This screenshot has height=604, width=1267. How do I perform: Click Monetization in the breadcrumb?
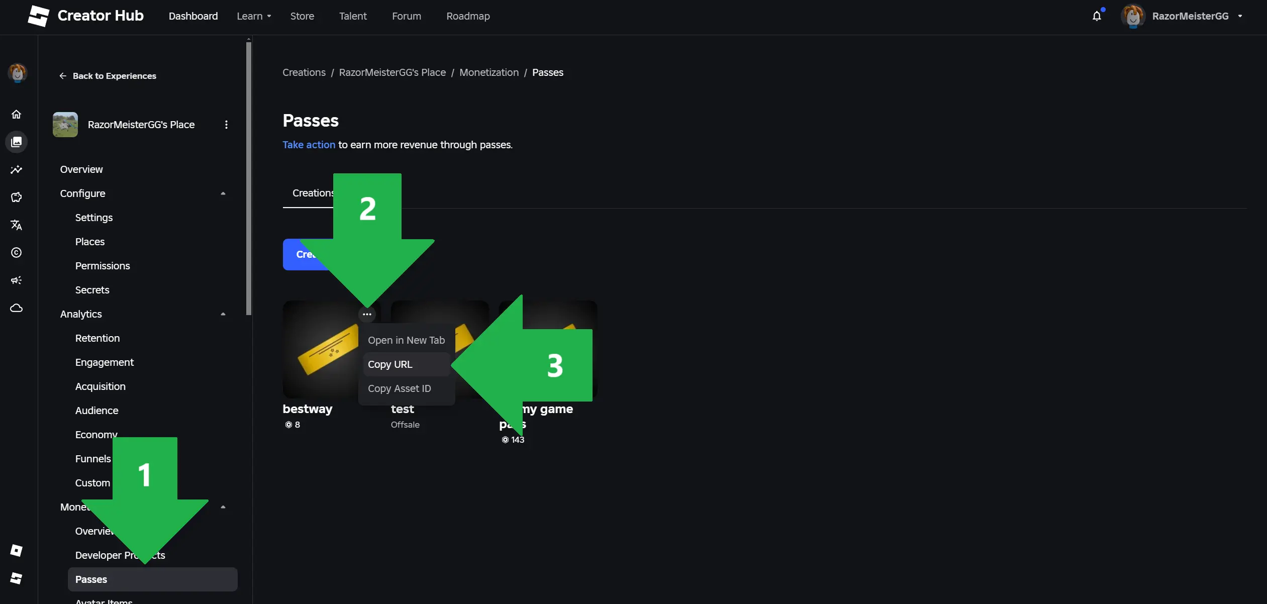(489, 72)
